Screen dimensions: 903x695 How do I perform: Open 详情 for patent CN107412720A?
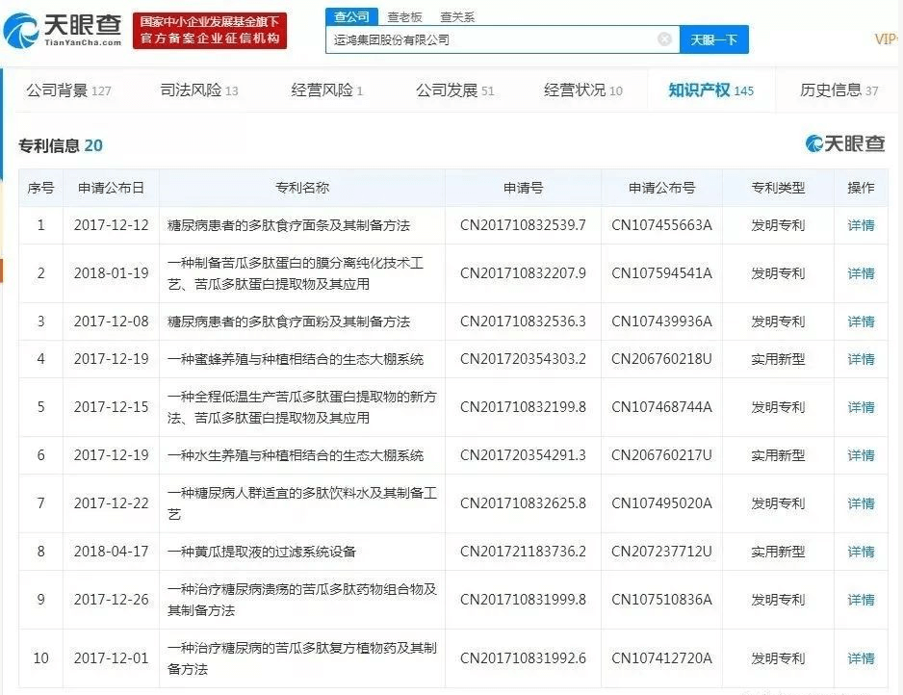click(861, 658)
